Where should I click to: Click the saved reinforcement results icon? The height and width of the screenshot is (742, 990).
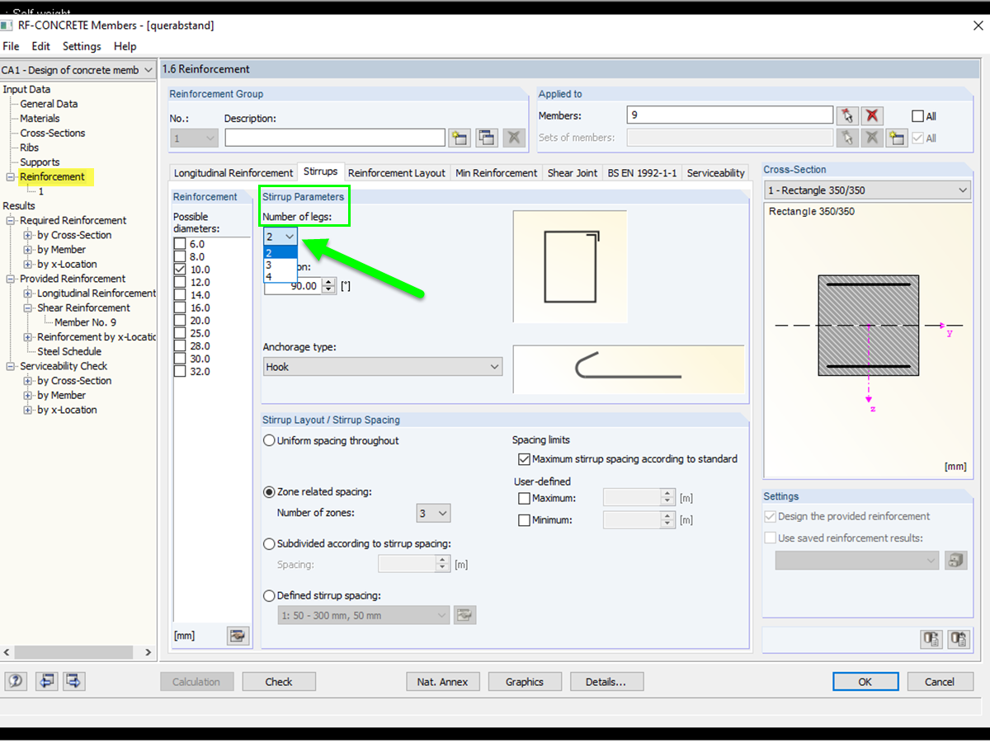point(956,561)
